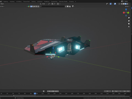Select rendered viewport shading

point(127,4)
